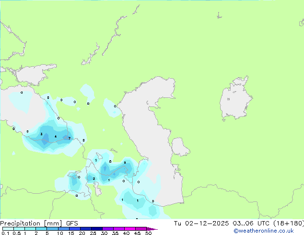Image resolution: width=304 pixels, height=235 pixels.
Task: Click the legend label '40'
Action: pos(126,233)
